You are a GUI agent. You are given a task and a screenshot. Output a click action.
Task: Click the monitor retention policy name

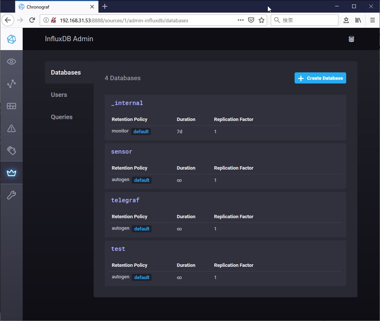coord(120,131)
